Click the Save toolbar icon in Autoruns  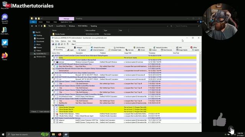(53, 44)
